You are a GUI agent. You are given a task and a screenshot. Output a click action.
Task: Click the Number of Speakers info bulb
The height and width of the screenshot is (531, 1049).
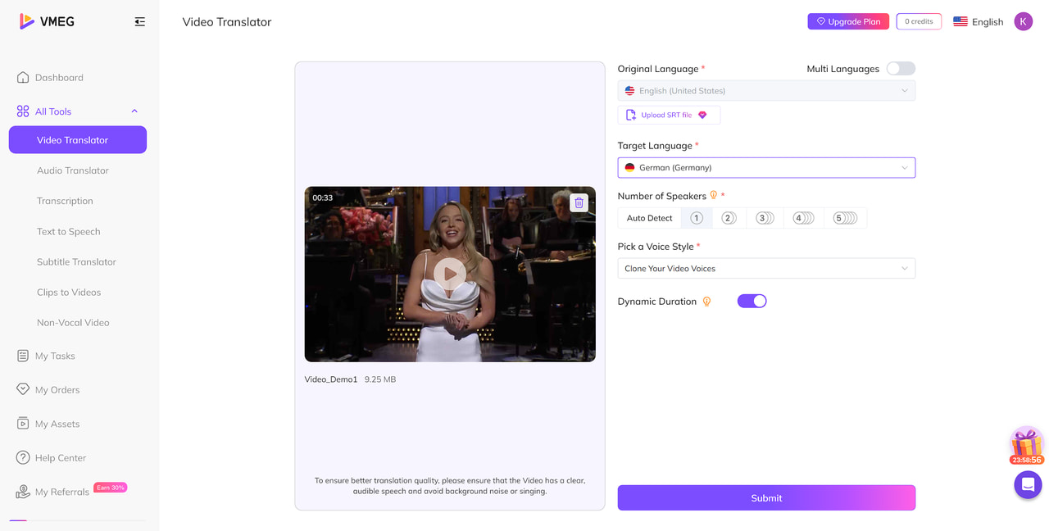[x=713, y=195]
